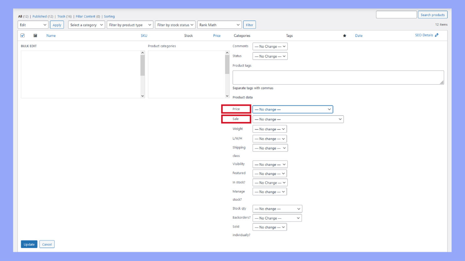Viewport: 465px width, 261px height.
Task: Click the Sorting link
Action: click(x=109, y=16)
